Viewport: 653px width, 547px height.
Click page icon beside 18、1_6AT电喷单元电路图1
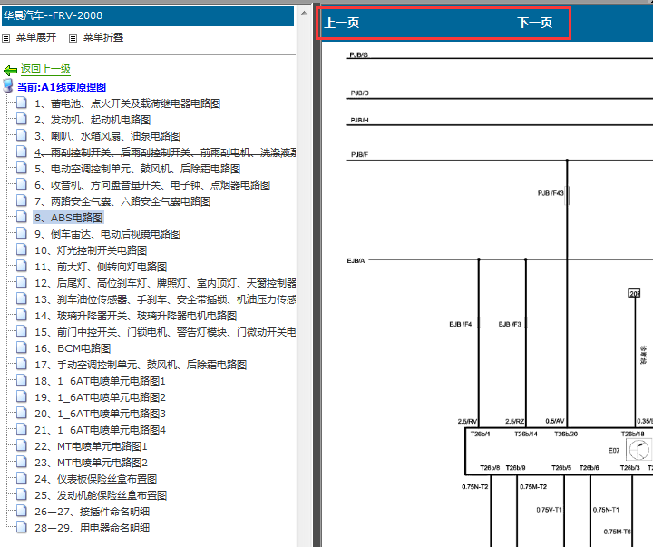[x=22, y=380]
